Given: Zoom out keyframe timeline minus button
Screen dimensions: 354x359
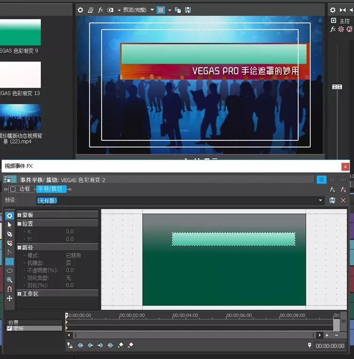Looking at the screenshot, I should (336, 335).
